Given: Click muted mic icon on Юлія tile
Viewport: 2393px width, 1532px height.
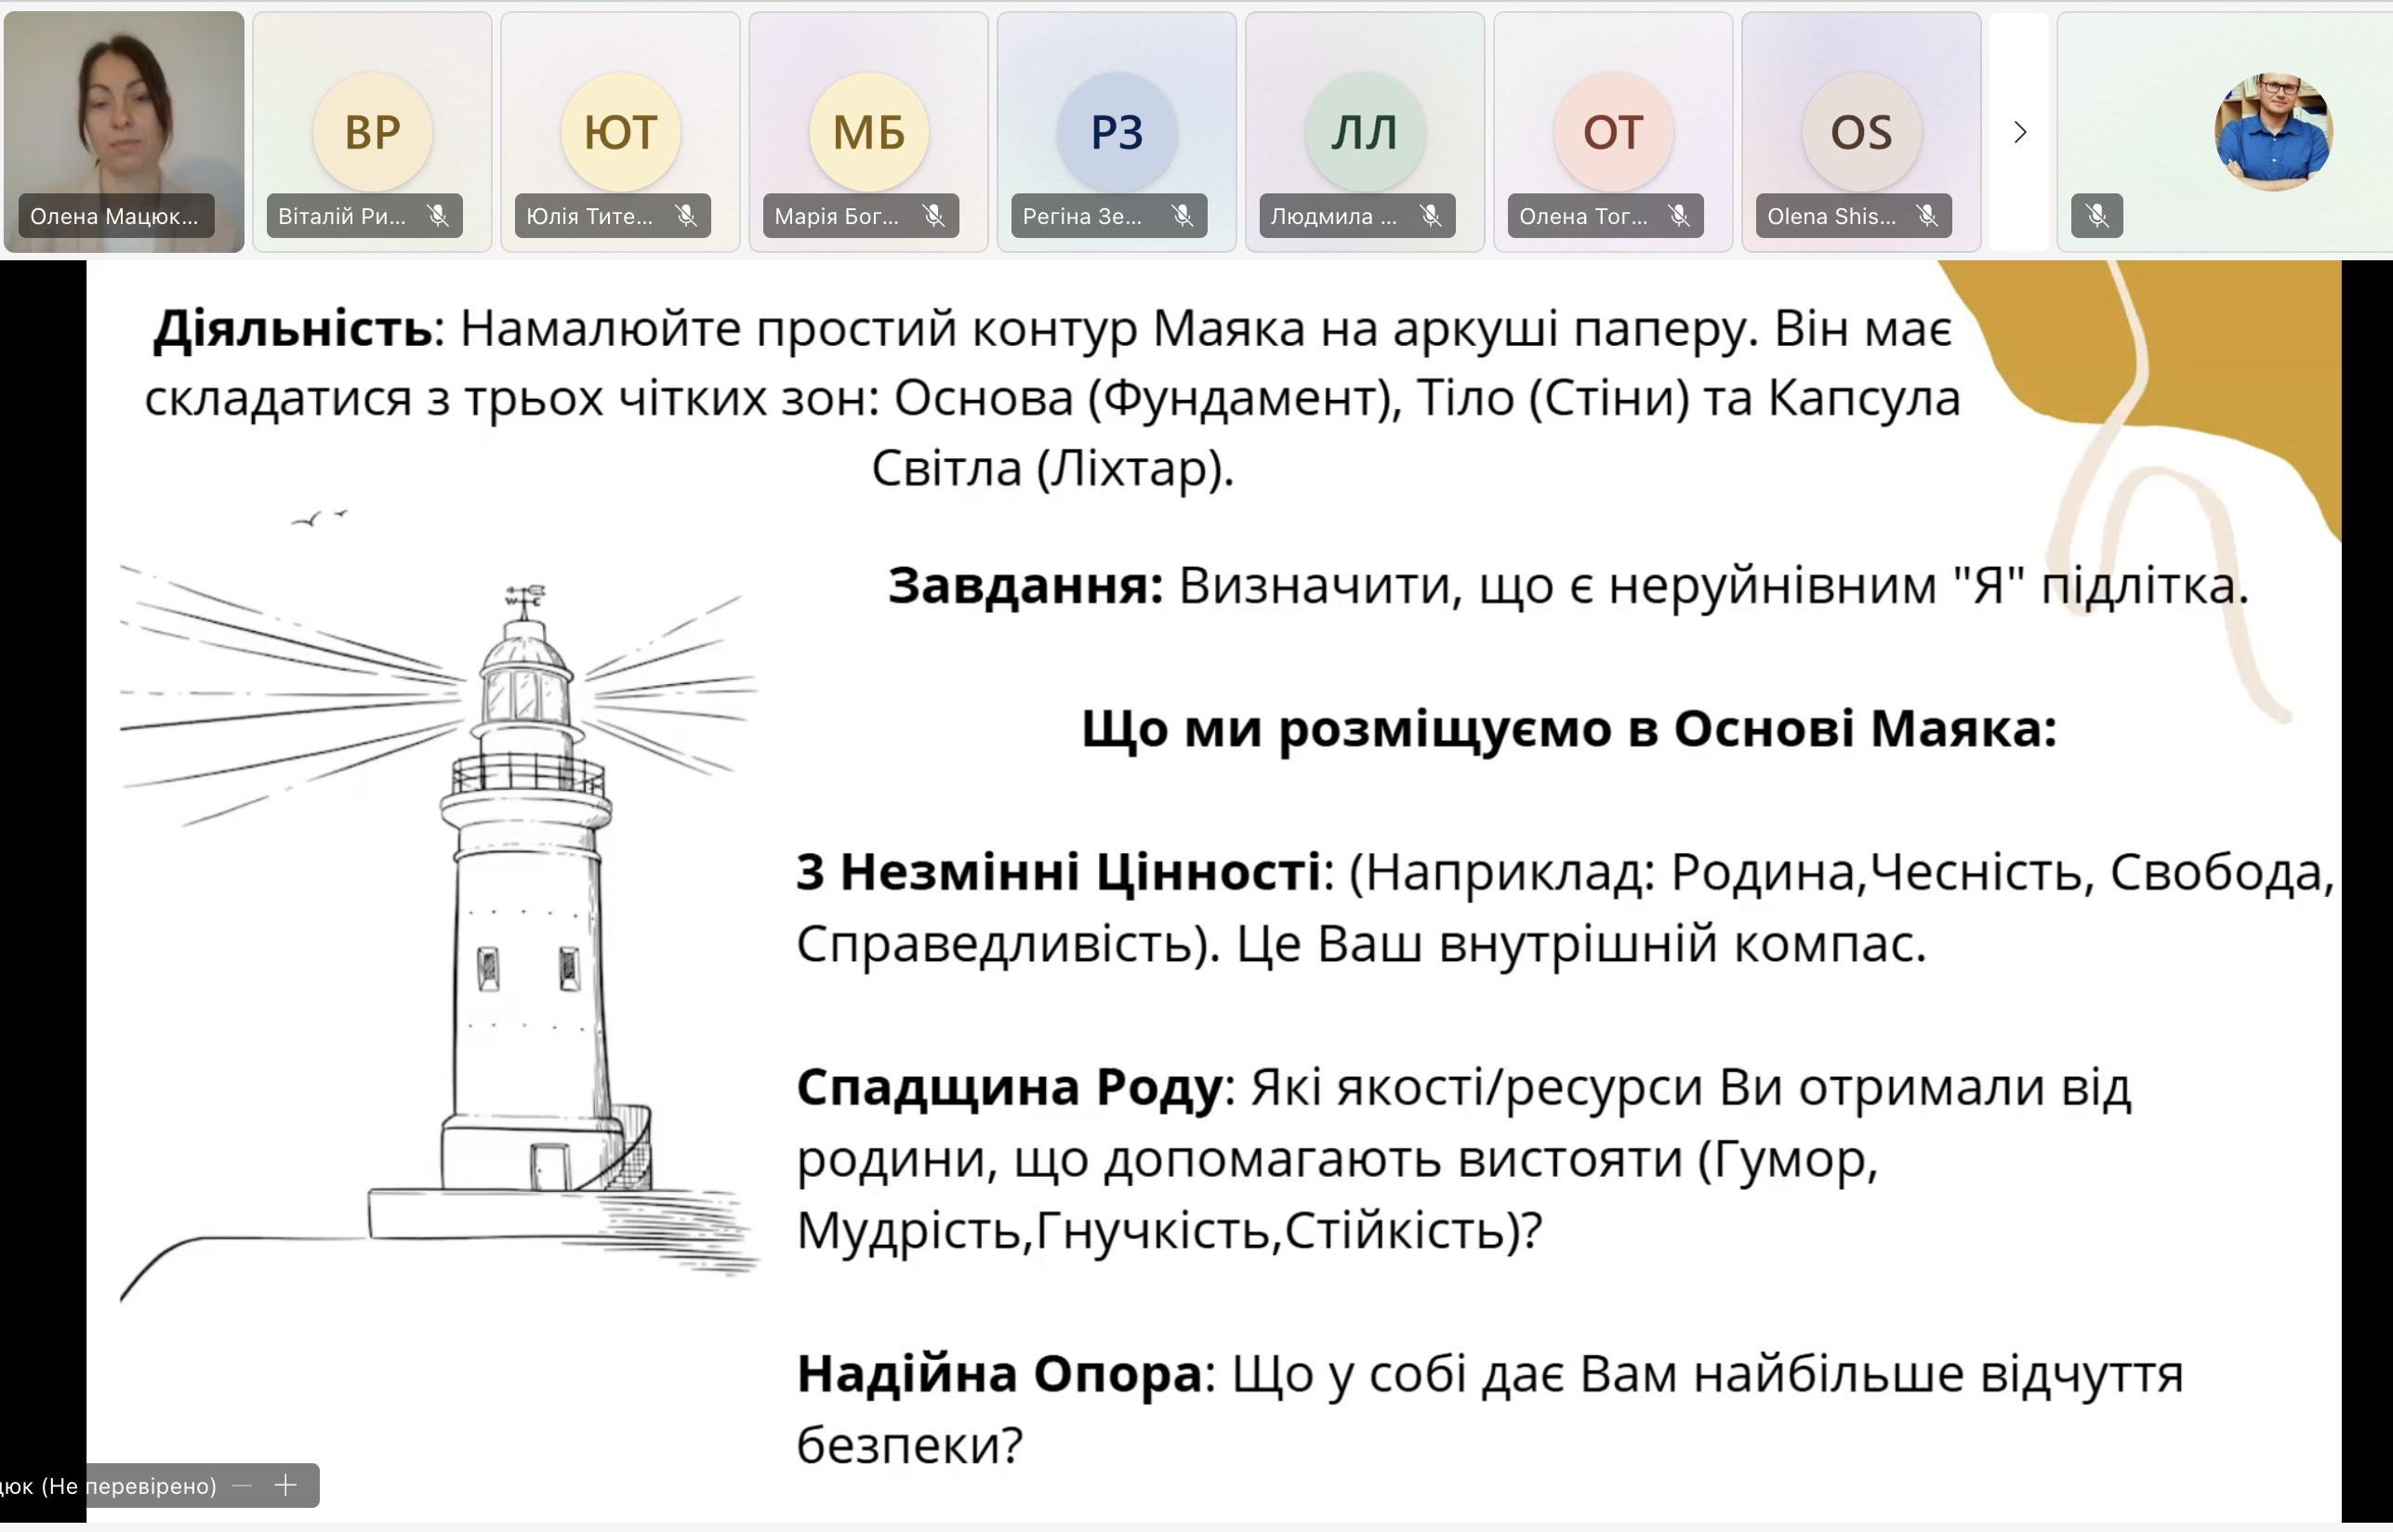Looking at the screenshot, I should point(686,216).
